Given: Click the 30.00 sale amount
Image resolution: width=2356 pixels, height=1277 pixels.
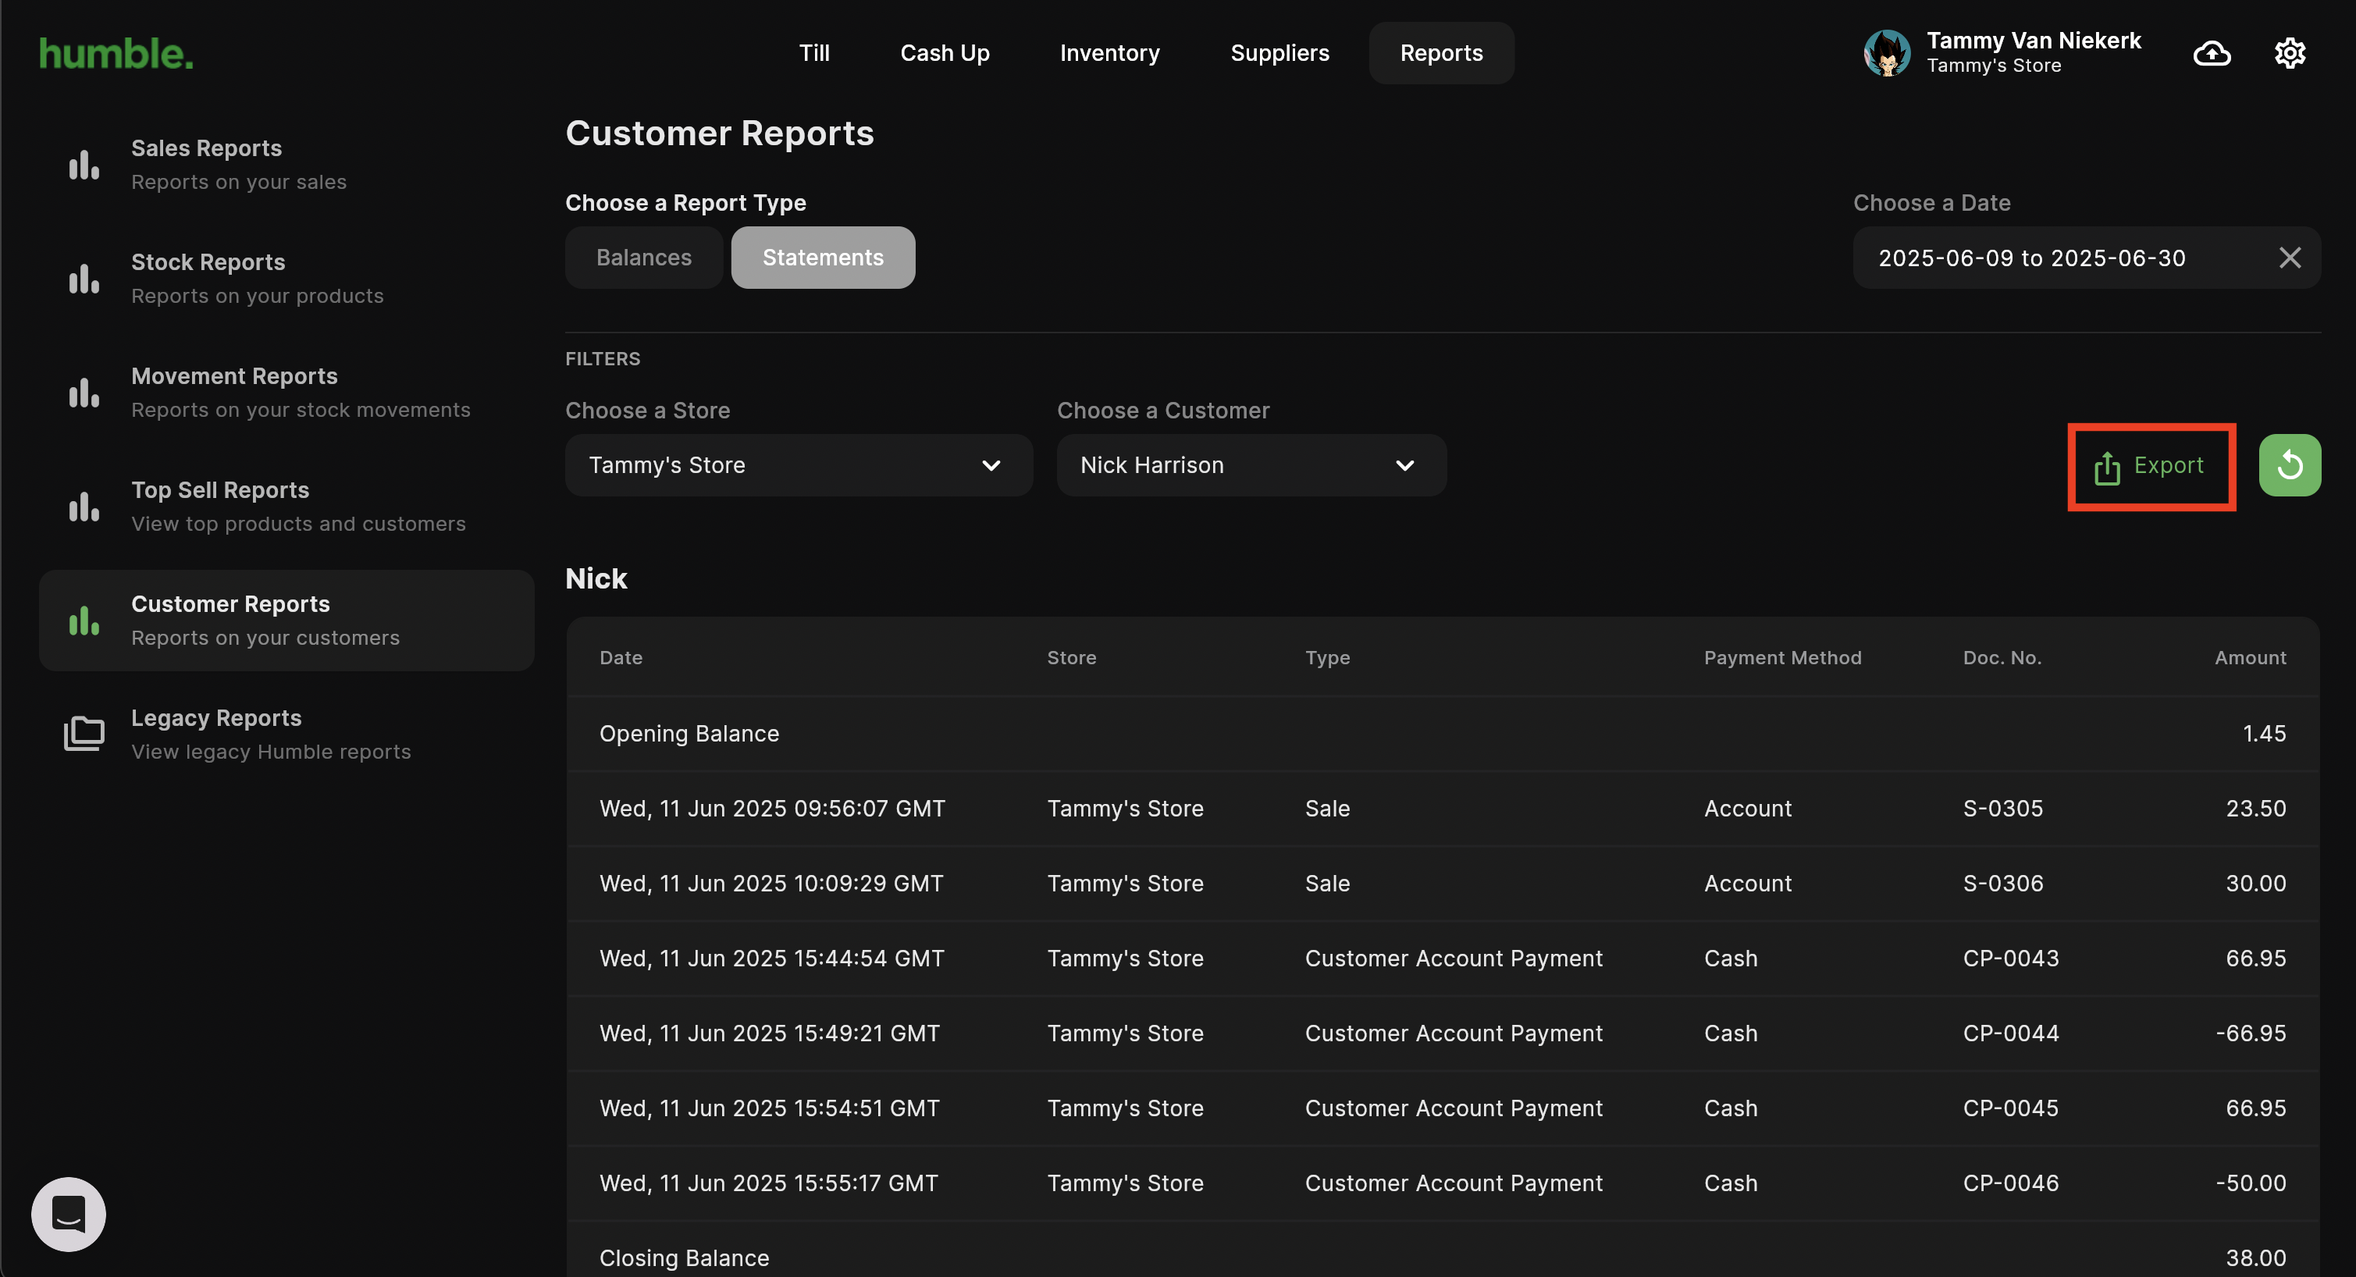Looking at the screenshot, I should (2255, 884).
